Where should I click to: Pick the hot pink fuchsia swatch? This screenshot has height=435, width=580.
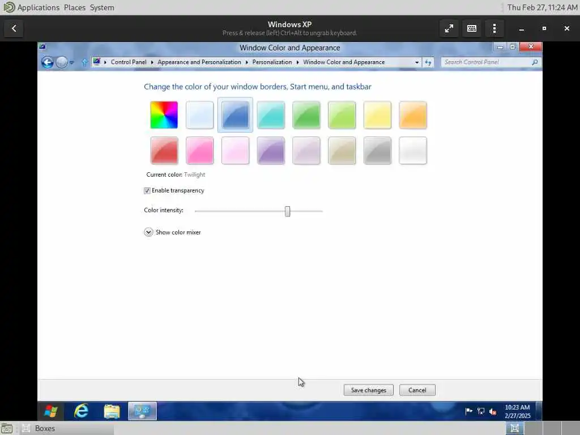pyautogui.click(x=200, y=151)
